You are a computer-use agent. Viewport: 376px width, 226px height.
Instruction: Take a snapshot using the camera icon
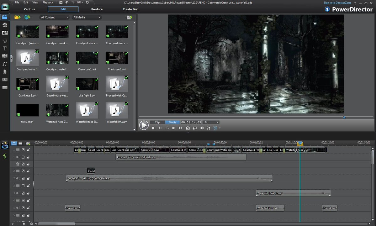point(188,128)
